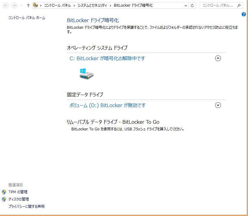This screenshot has height=216, width=248.
Task: Click the shield icon beside ディスクの管理
Action: tap(4, 199)
